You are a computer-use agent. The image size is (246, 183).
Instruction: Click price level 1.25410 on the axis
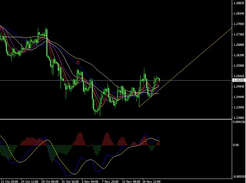point(239,76)
